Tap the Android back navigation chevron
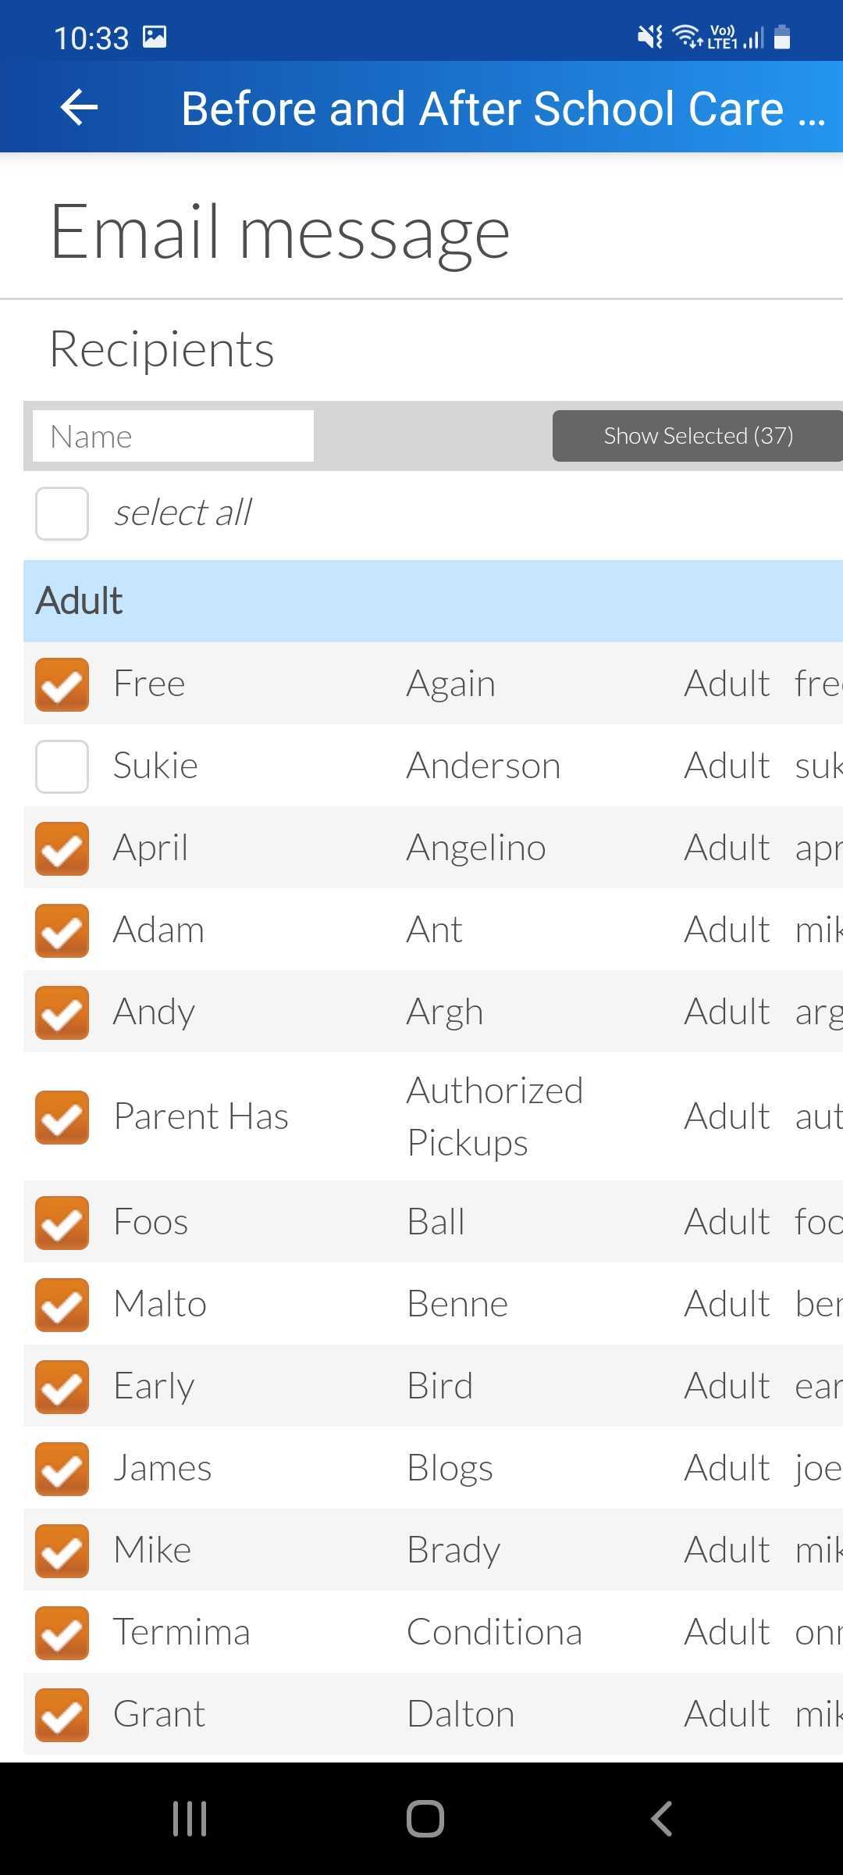Image resolution: width=843 pixels, height=1875 pixels. (x=661, y=1818)
